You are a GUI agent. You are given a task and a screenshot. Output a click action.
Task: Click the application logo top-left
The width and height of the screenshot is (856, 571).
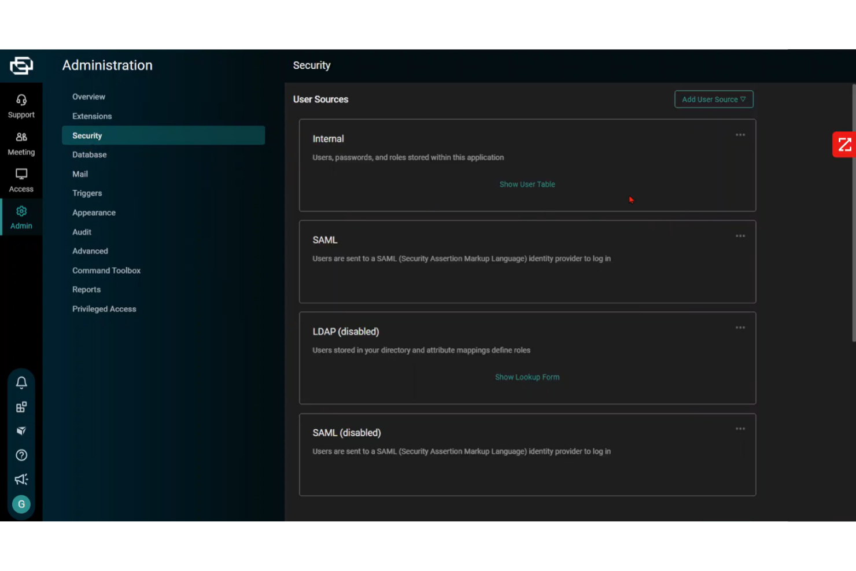pos(21,65)
